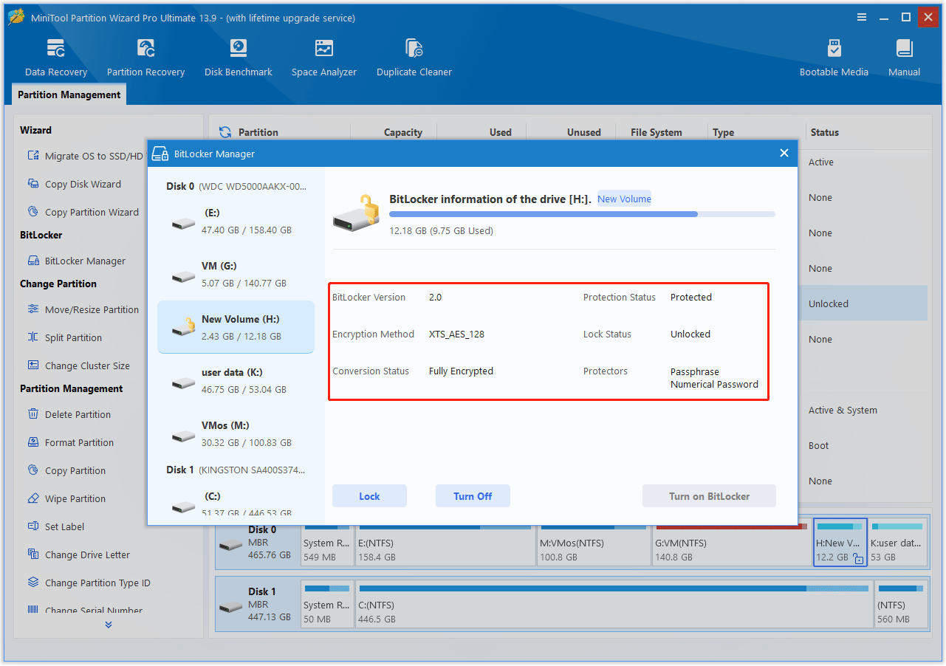Click Copy Partition in sidebar
This screenshot has width=946, height=666.
click(x=66, y=470)
